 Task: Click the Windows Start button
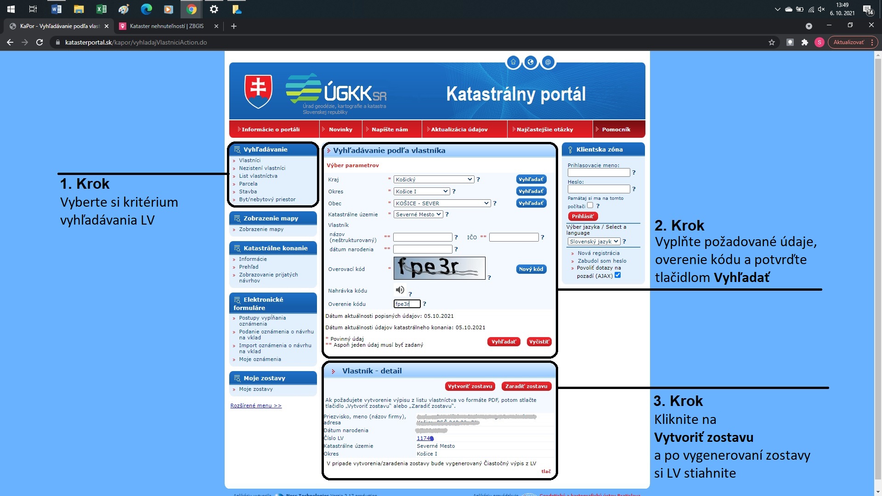[x=11, y=9]
